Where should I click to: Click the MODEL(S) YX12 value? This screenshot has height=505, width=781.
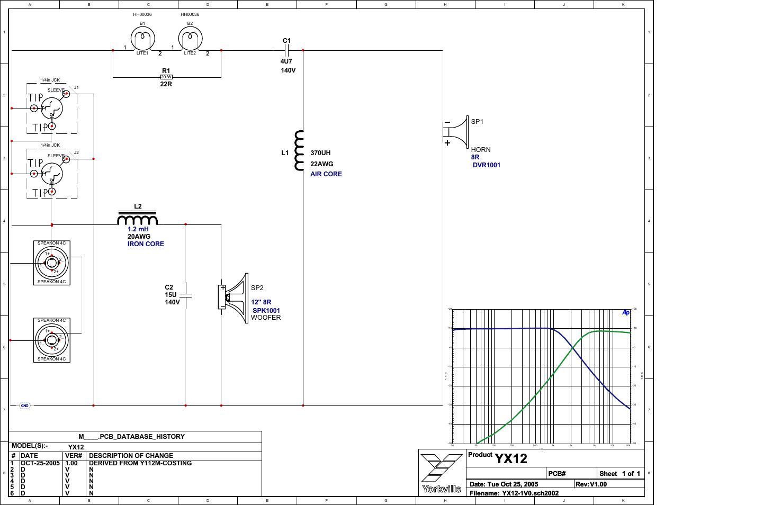pos(76,447)
